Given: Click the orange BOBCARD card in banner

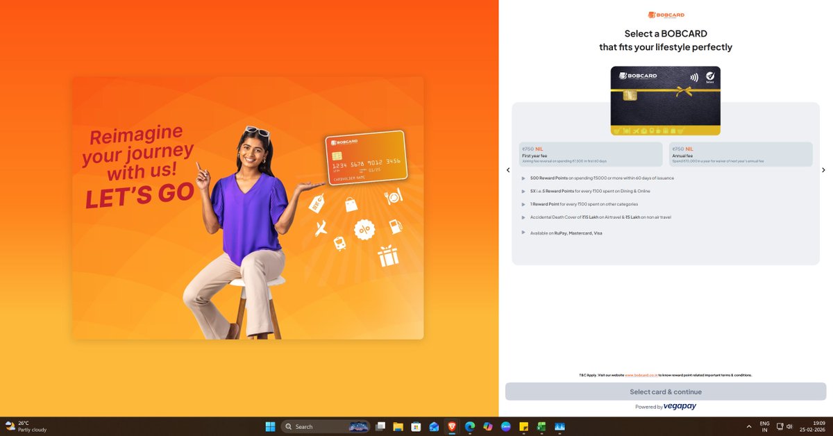Looking at the screenshot, I should tap(366, 158).
